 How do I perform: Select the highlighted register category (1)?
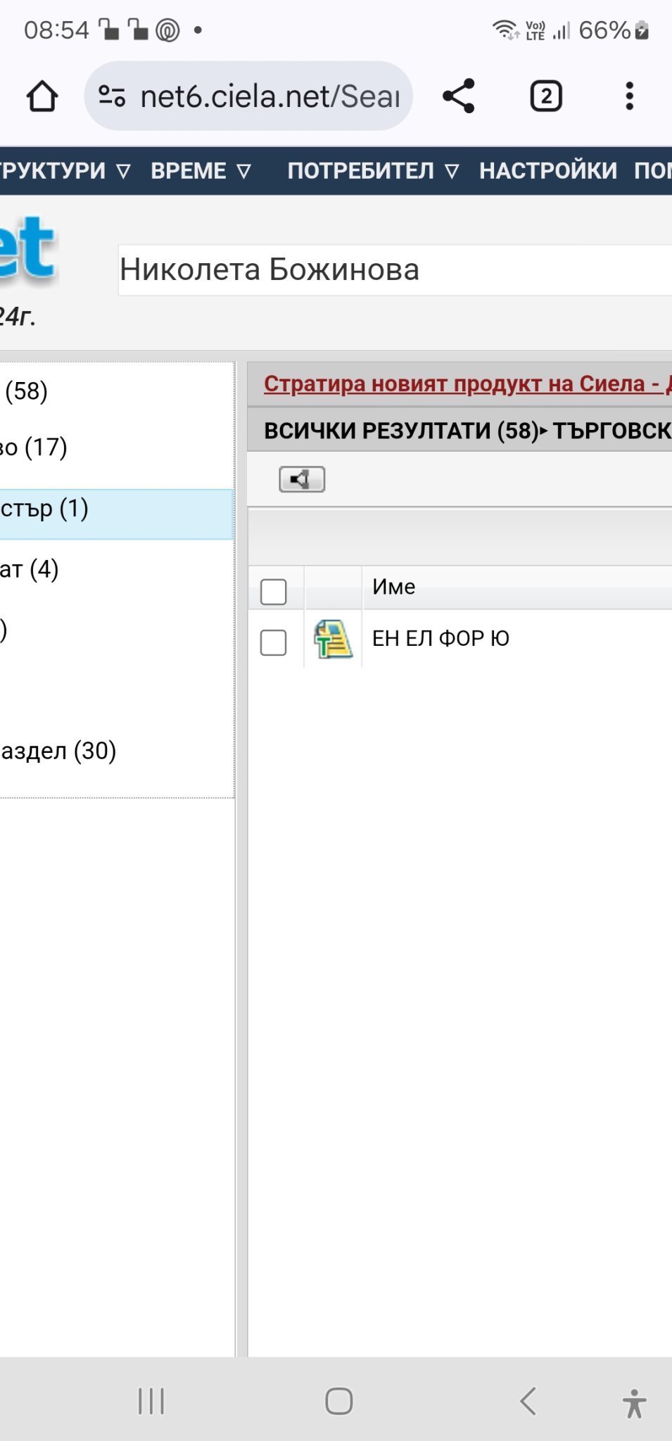coord(45,509)
